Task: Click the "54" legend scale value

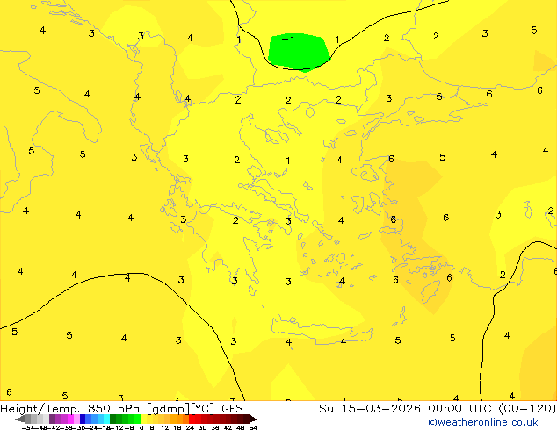Action: point(253,427)
